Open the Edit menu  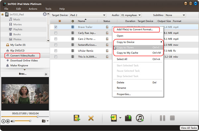18,9
